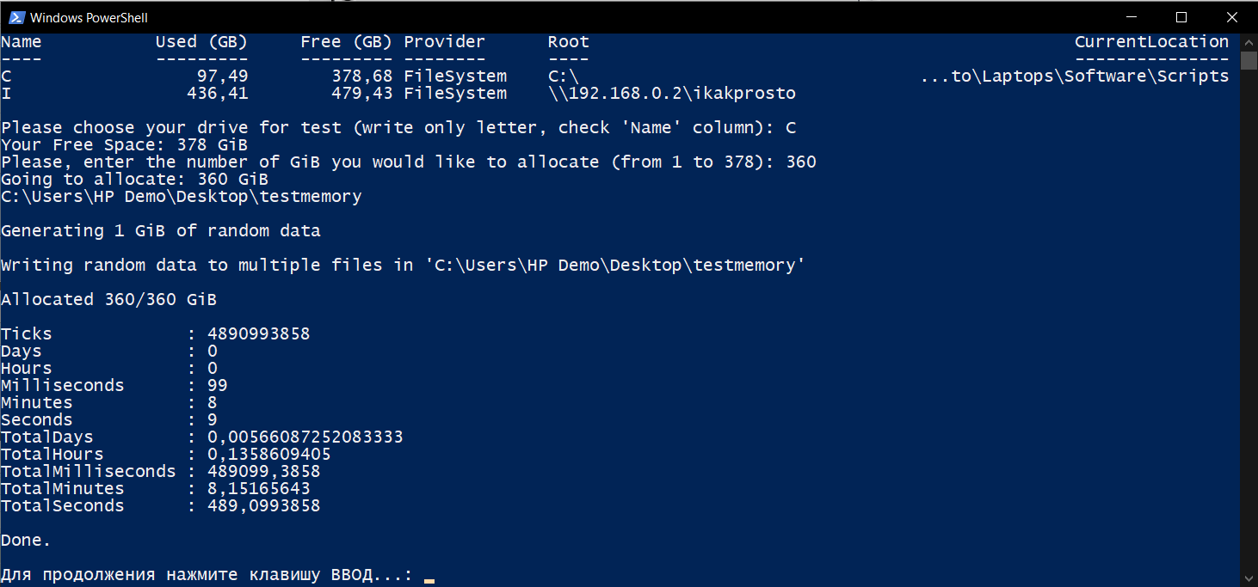Click the scrollbar down arrow

click(1249, 578)
